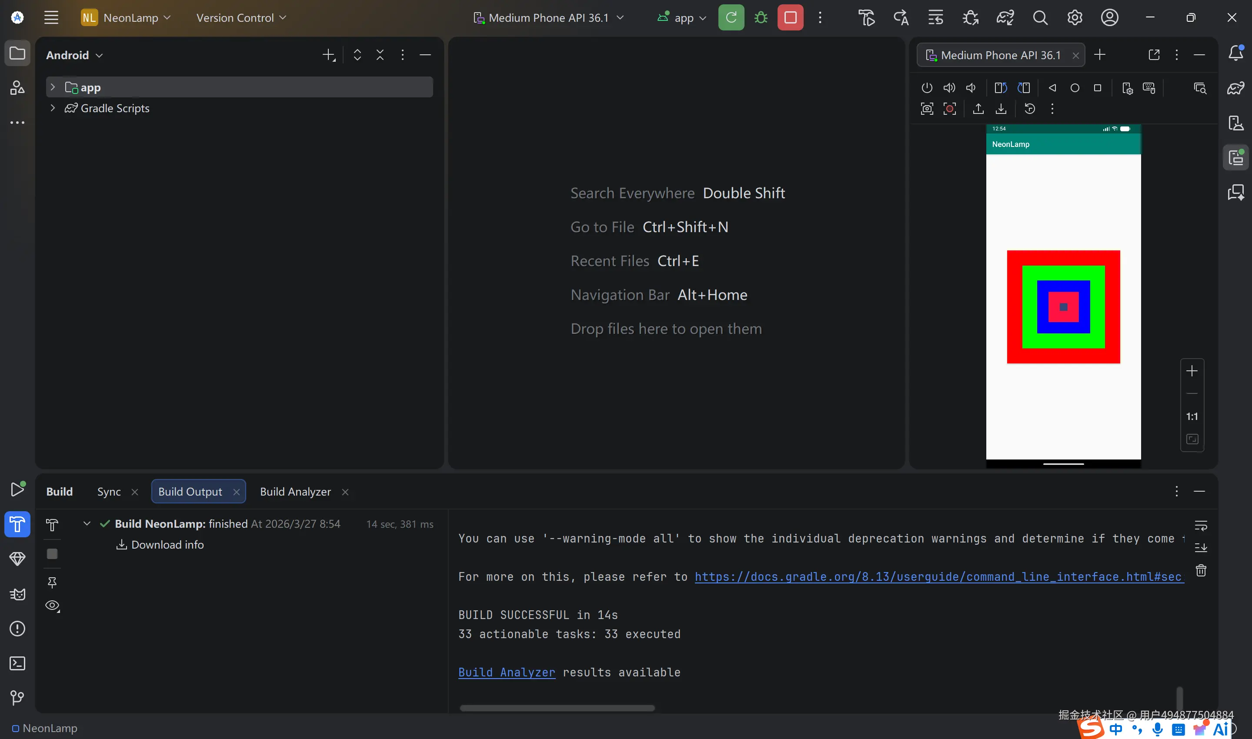Click the debug app bug icon
The image size is (1252, 739).
coord(761,18)
